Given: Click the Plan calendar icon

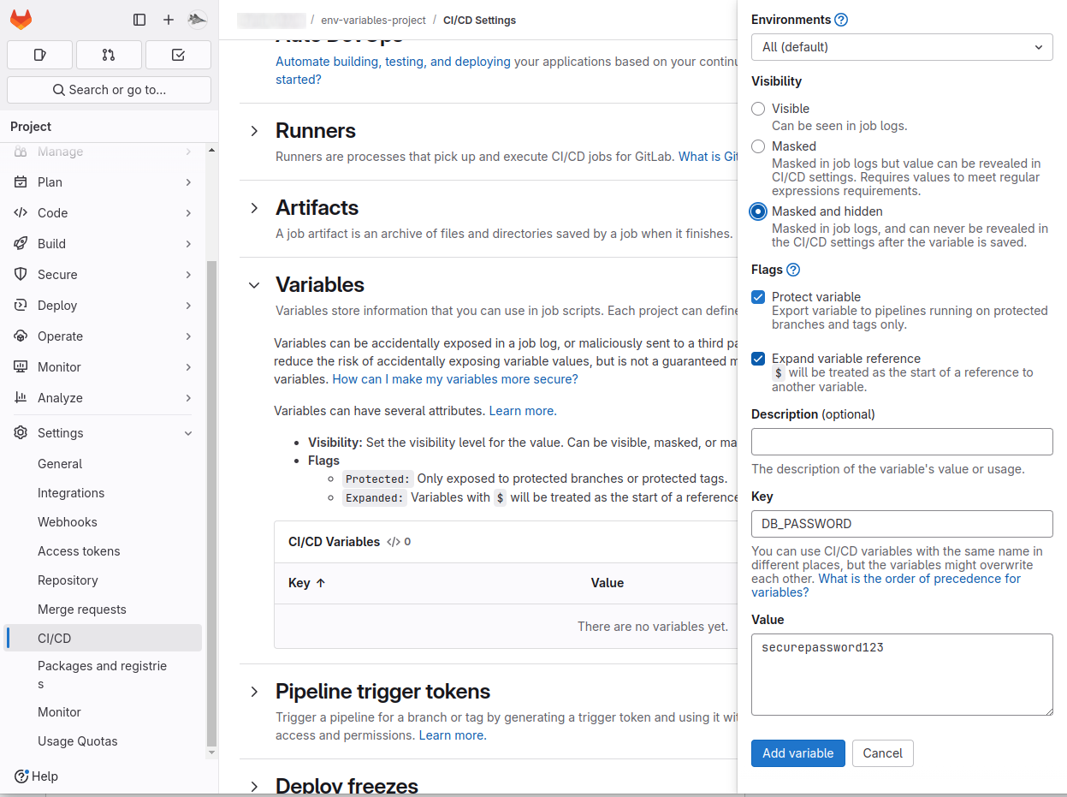Looking at the screenshot, I should click(21, 182).
